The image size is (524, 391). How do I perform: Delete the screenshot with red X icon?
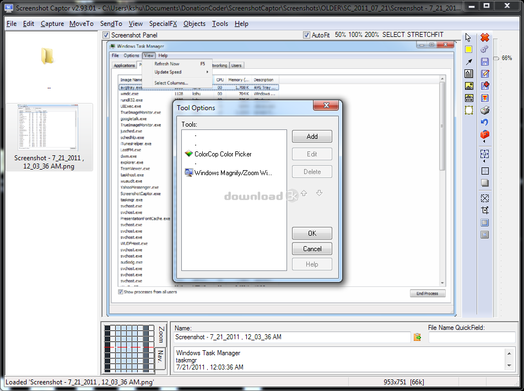(485, 37)
